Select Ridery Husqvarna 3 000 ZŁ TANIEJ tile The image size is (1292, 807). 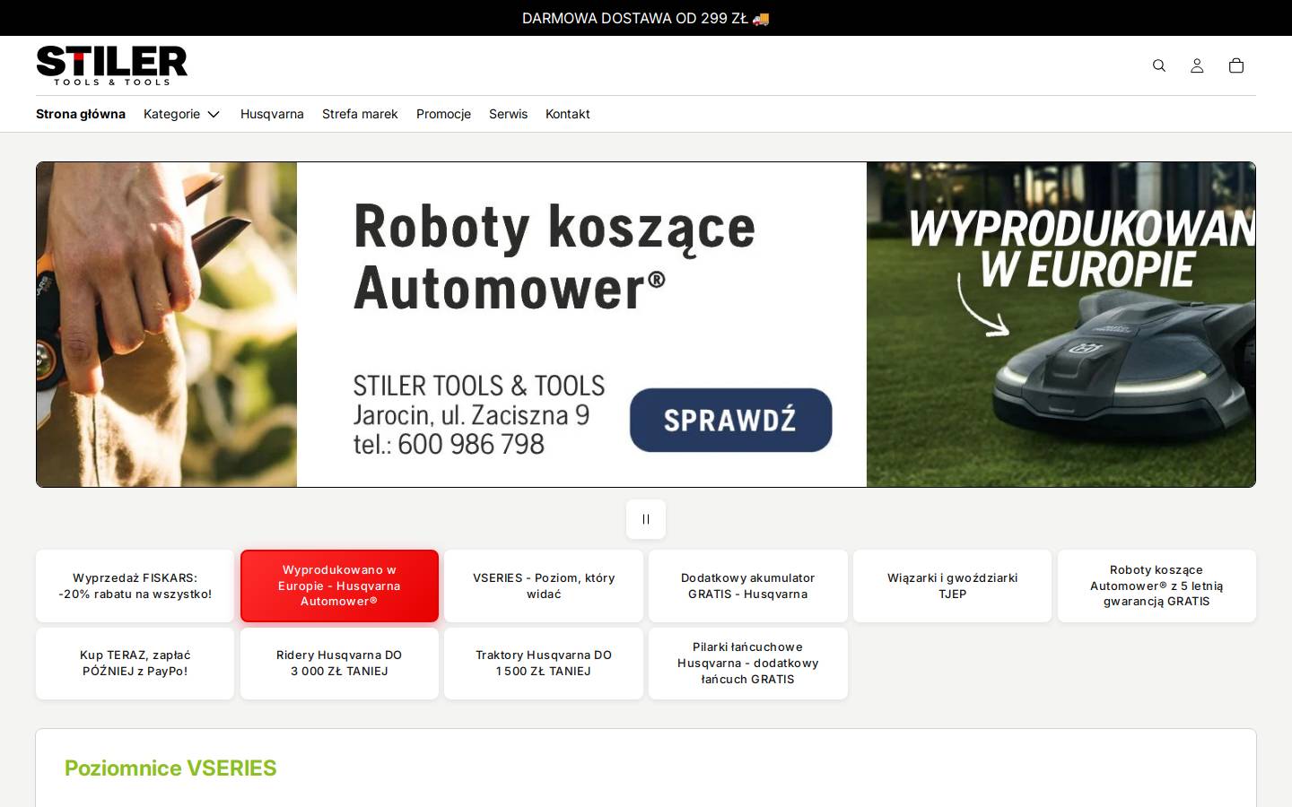[339, 664]
